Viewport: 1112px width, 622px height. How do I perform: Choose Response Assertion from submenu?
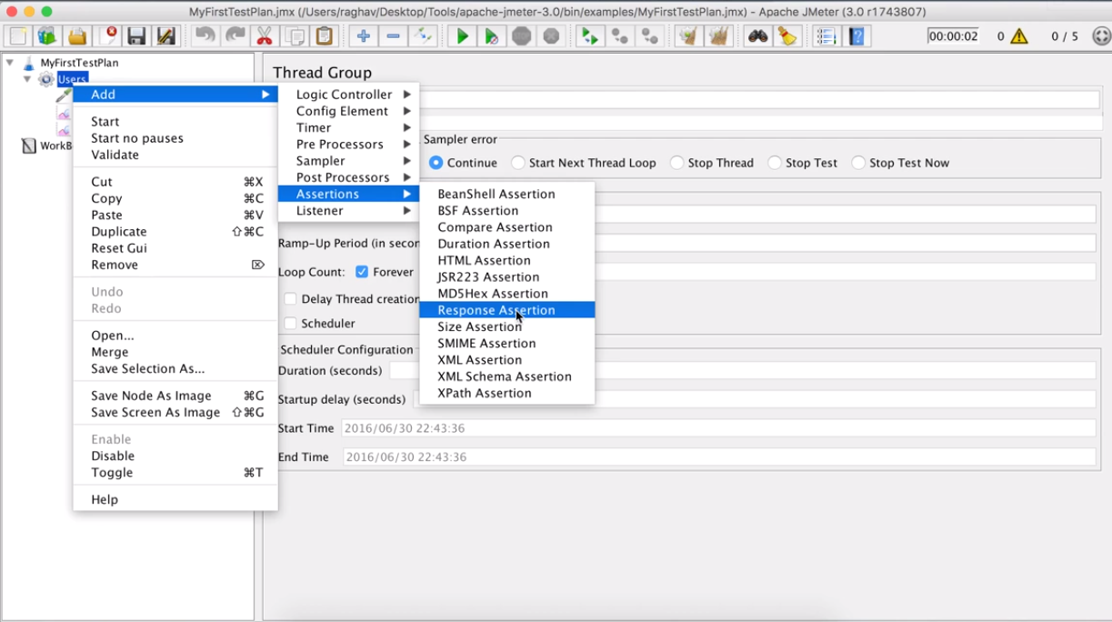[507, 310]
